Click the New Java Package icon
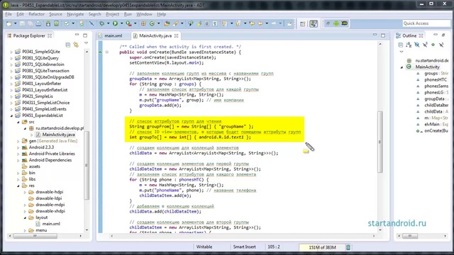 (x=143, y=23)
